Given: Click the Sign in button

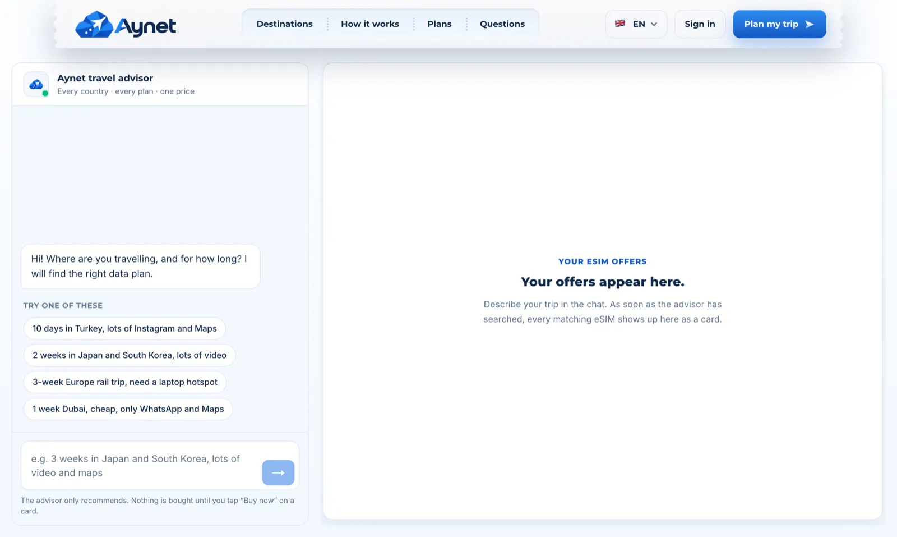Looking at the screenshot, I should click(700, 24).
